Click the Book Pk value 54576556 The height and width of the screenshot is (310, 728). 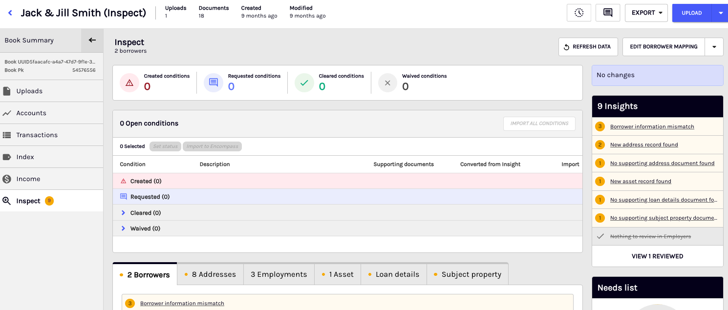[84, 70]
